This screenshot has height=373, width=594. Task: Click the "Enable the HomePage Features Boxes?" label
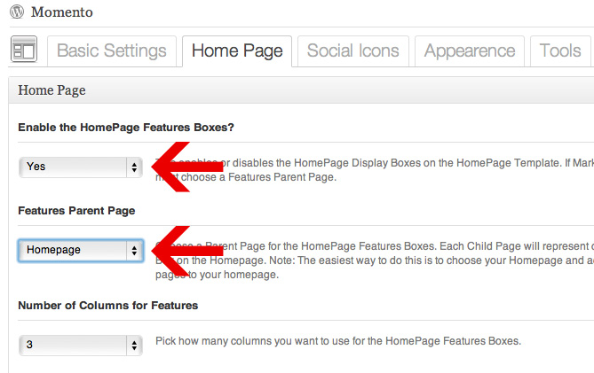126,128
